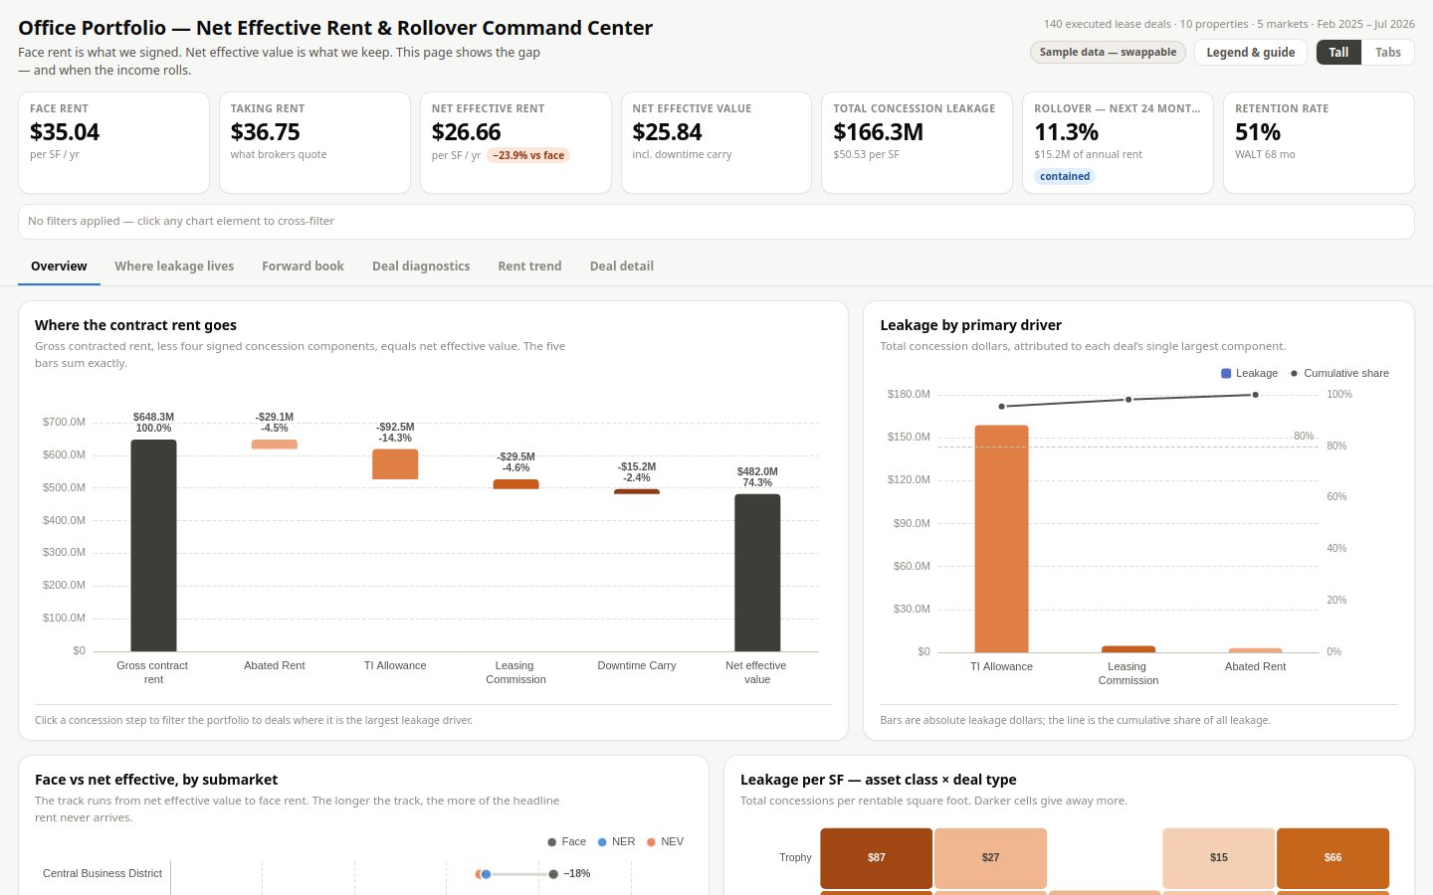The image size is (1433, 895).
Task: Click the Net effective value waterfall bar
Action: [x=757, y=573]
